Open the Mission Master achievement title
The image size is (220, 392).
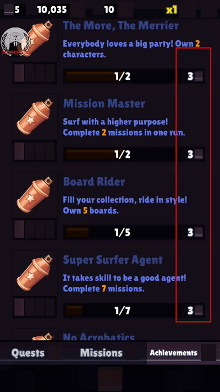(104, 104)
